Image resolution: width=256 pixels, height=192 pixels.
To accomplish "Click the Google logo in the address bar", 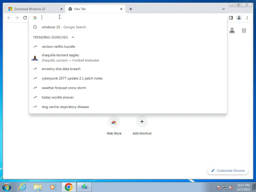I will pyautogui.click(x=35, y=18).
